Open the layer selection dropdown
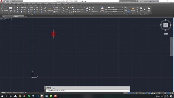 [75, 7]
